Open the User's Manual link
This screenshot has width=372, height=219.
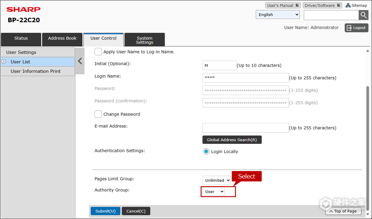click(283, 5)
